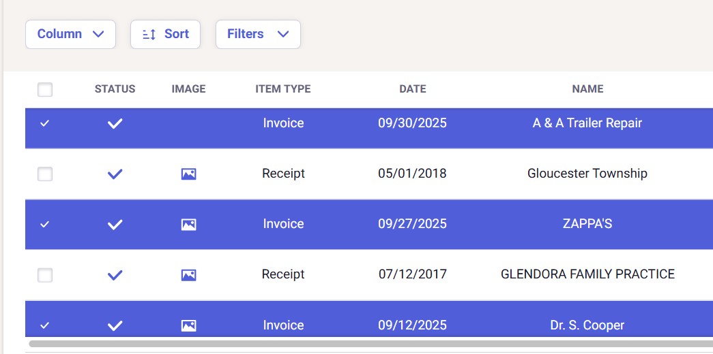Click the ZAPPA'S name cell
The width and height of the screenshot is (713, 354).
587,224
